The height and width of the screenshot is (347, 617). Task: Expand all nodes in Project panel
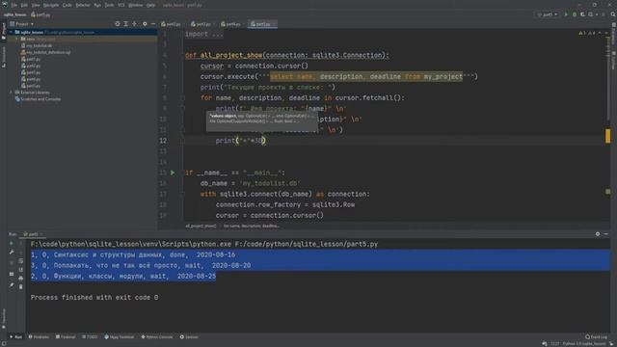tap(126, 24)
